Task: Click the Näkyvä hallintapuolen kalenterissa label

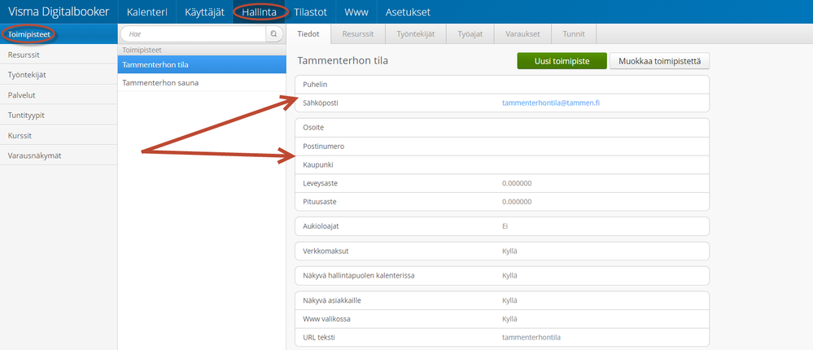Action: (359, 275)
